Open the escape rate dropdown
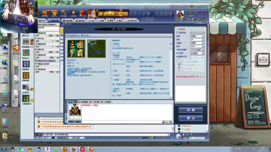 [x=197, y=43]
